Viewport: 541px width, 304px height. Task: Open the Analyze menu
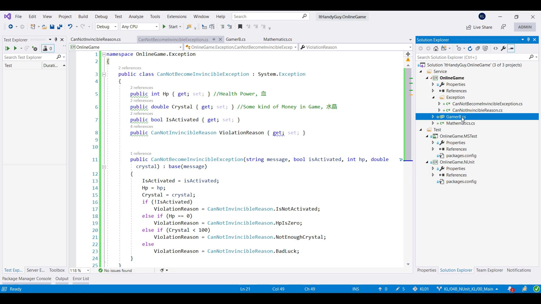click(x=136, y=17)
